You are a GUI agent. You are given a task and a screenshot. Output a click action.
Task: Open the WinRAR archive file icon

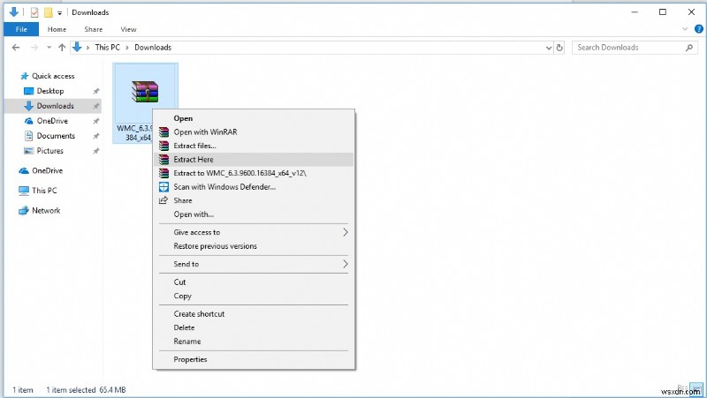[145, 92]
